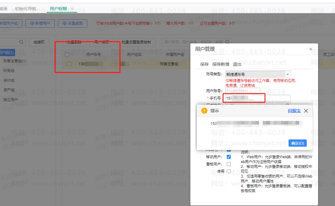Close the 用户管理 dialog with X
Image resolution: width=335 pixels, height=206 pixels.
(311, 49)
